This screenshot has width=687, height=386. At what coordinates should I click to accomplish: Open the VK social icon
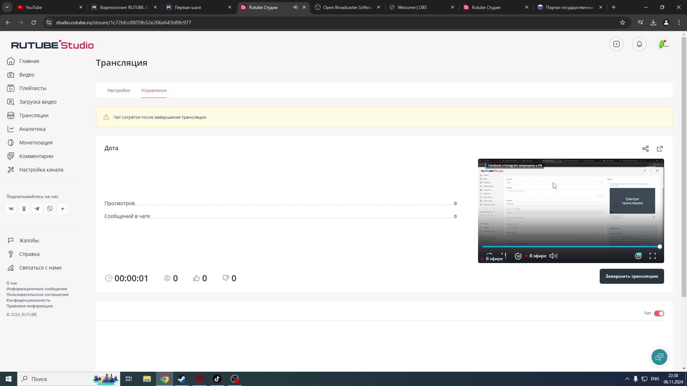coord(11,209)
